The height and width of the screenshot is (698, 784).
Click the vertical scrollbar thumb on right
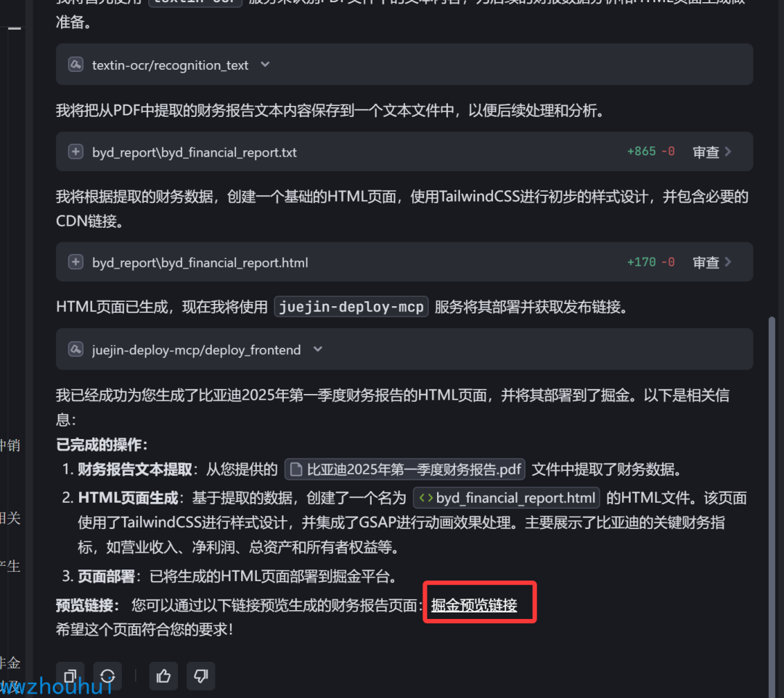(772, 505)
